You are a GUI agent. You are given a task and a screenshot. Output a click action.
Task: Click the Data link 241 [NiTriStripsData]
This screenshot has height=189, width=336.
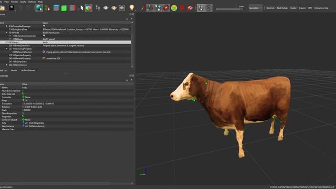pyautogui.click(x=35, y=123)
